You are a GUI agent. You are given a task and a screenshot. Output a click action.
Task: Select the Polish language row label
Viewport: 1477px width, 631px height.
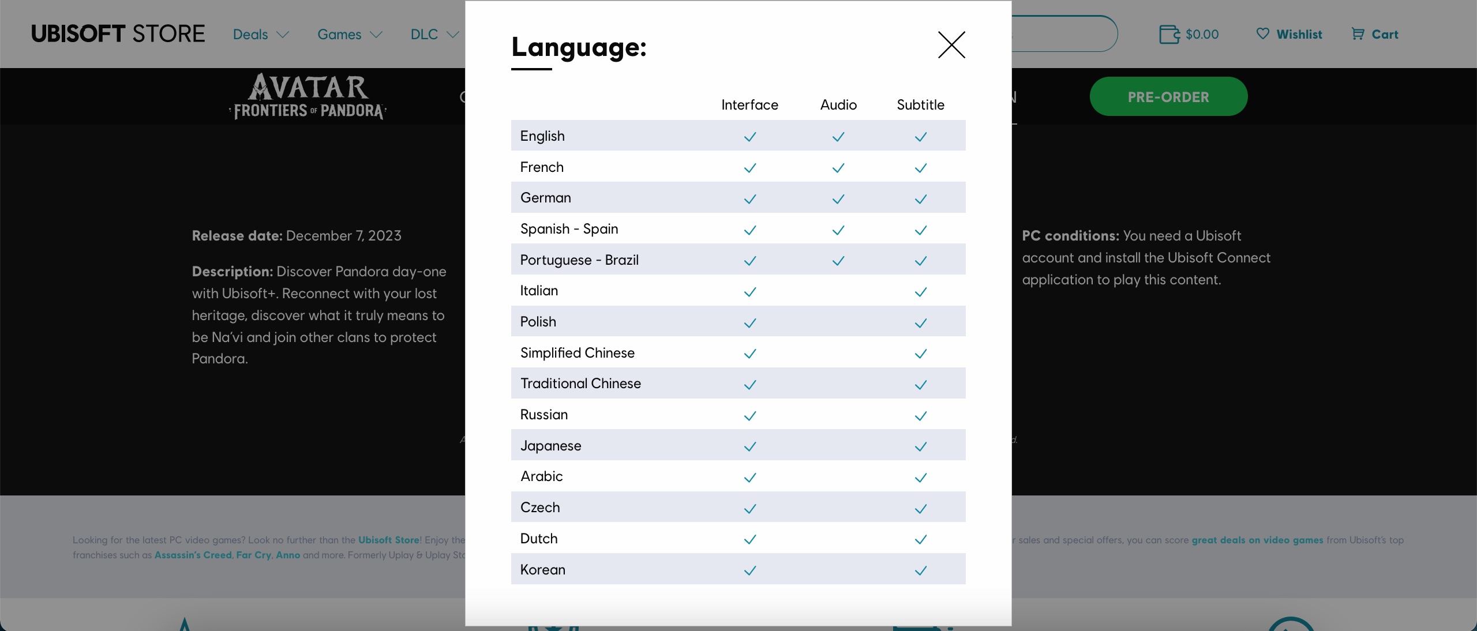[538, 322]
